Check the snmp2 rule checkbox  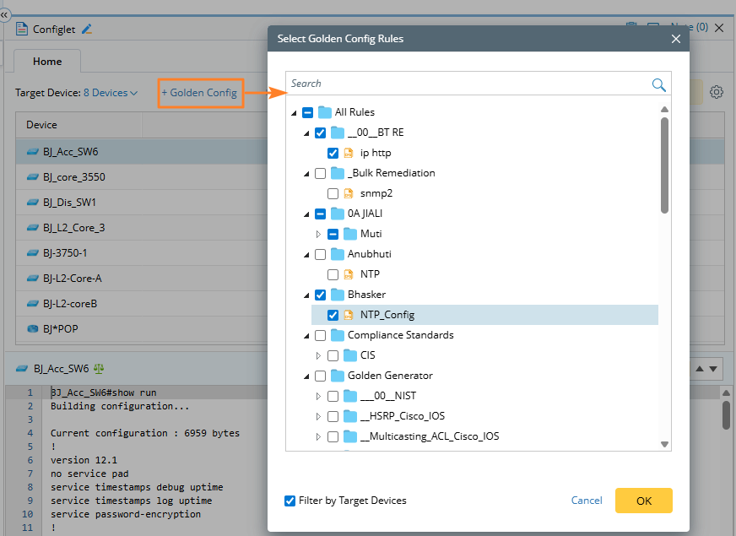coord(333,193)
